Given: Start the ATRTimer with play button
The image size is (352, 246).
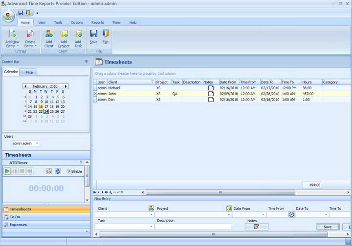Looking at the screenshot, I should [x=7, y=171].
